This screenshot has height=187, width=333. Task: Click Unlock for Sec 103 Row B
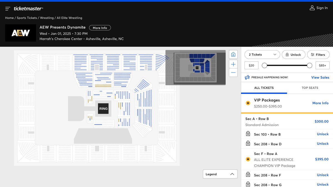point(323,134)
